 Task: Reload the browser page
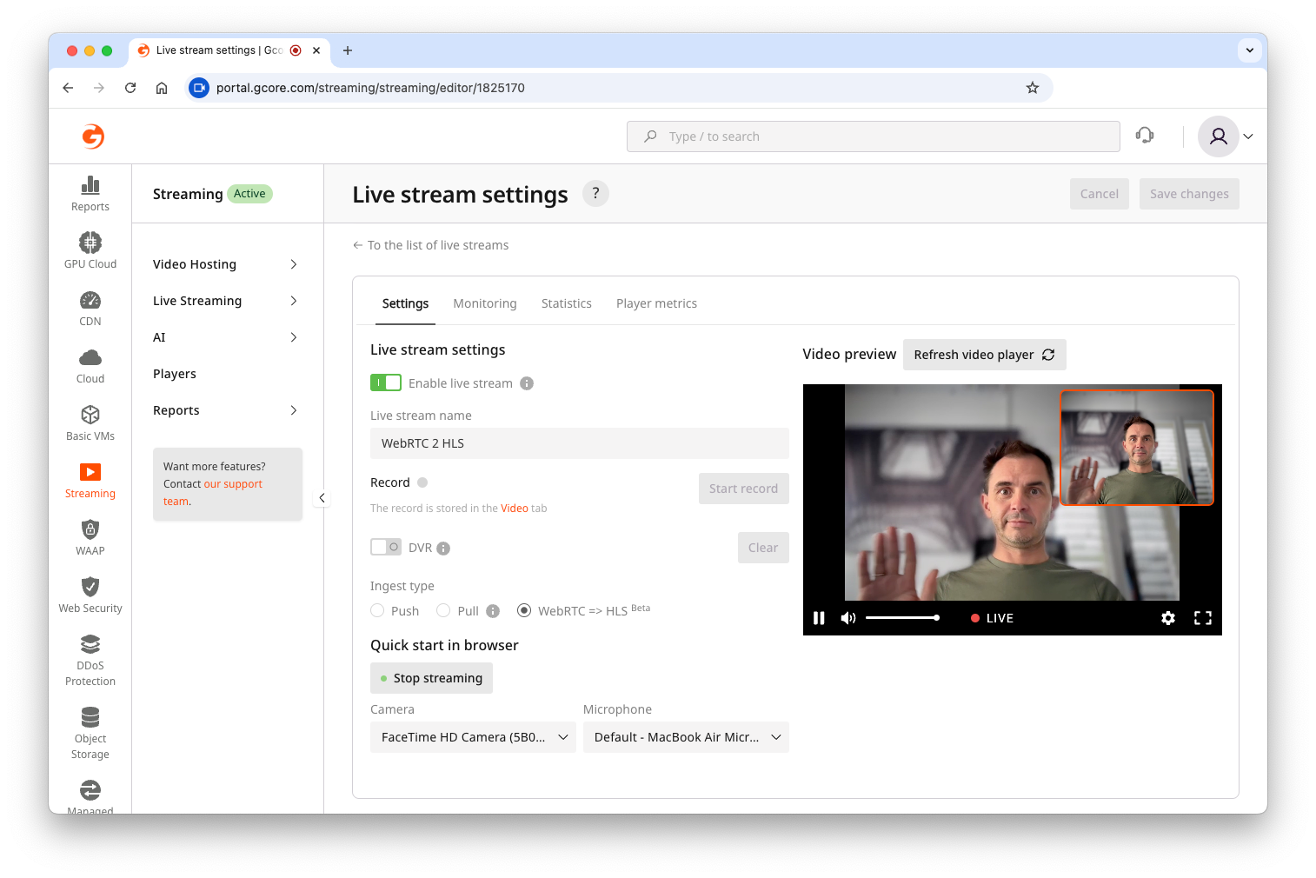pyautogui.click(x=130, y=88)
